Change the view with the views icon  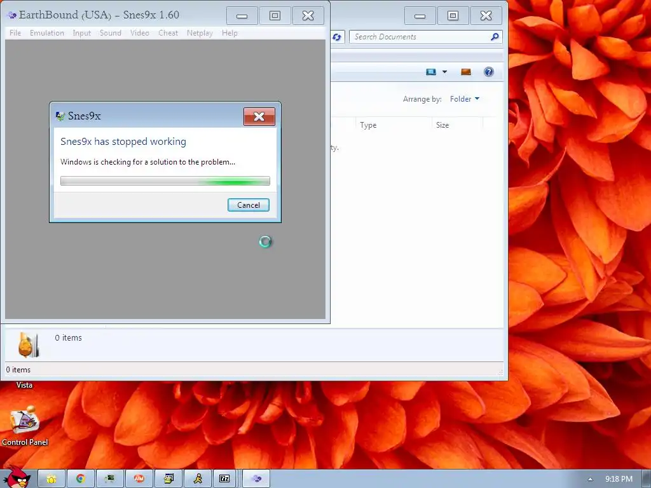pyautogui.click(x=431, y=72)
